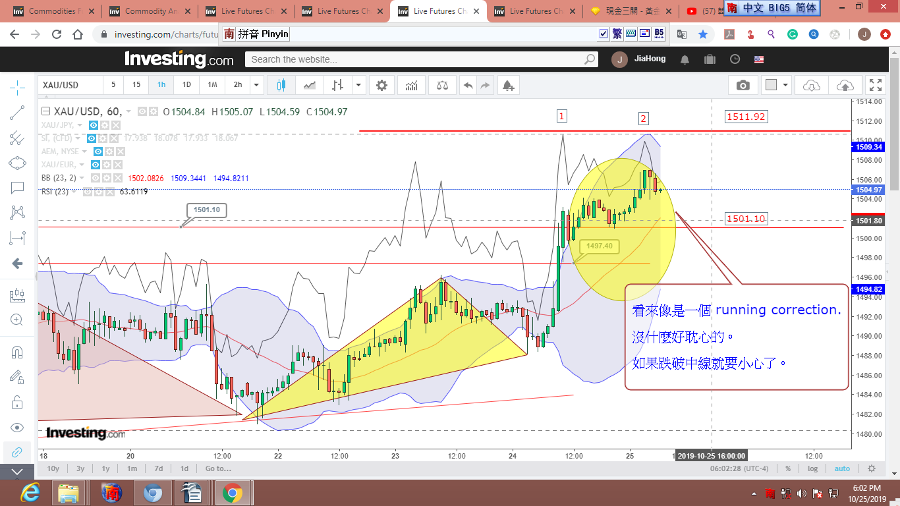Open the chart properties gear in toolbar

pyautogui.click(x=381, y=85)
